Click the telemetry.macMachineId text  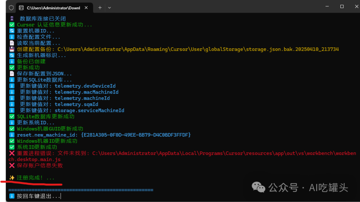(x=87, y=92)
